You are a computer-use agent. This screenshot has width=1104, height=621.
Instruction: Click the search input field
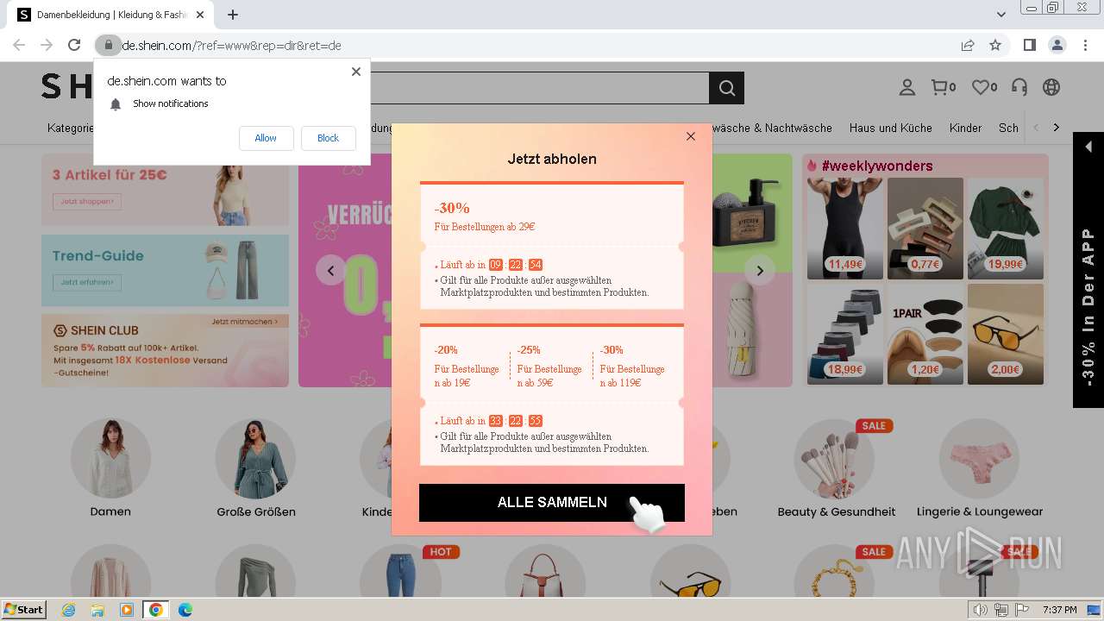[x=540, y=88]
